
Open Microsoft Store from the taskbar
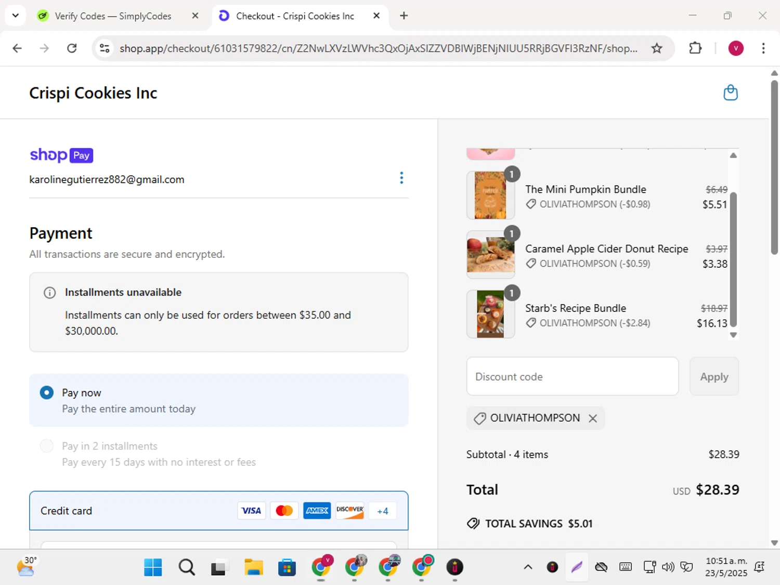pos(287,567)
